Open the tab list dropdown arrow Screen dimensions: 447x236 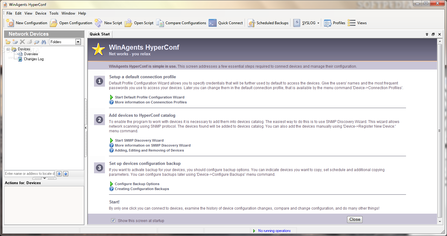coord(427,34)
